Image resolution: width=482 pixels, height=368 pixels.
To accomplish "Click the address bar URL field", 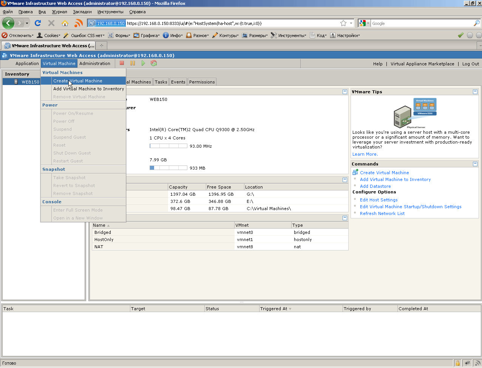I will (232, 23).
